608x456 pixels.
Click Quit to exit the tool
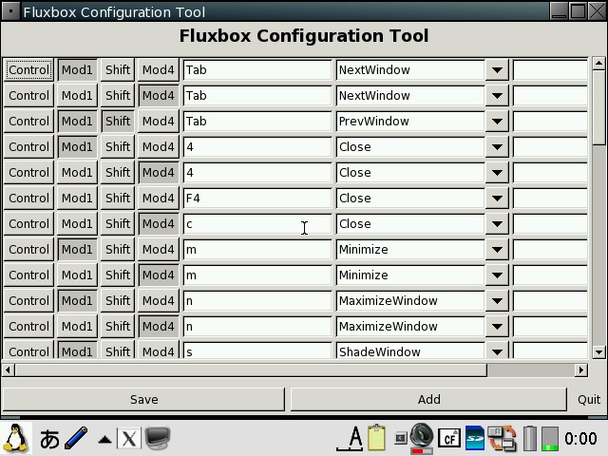pyautogui.click(x=589, y=400)
